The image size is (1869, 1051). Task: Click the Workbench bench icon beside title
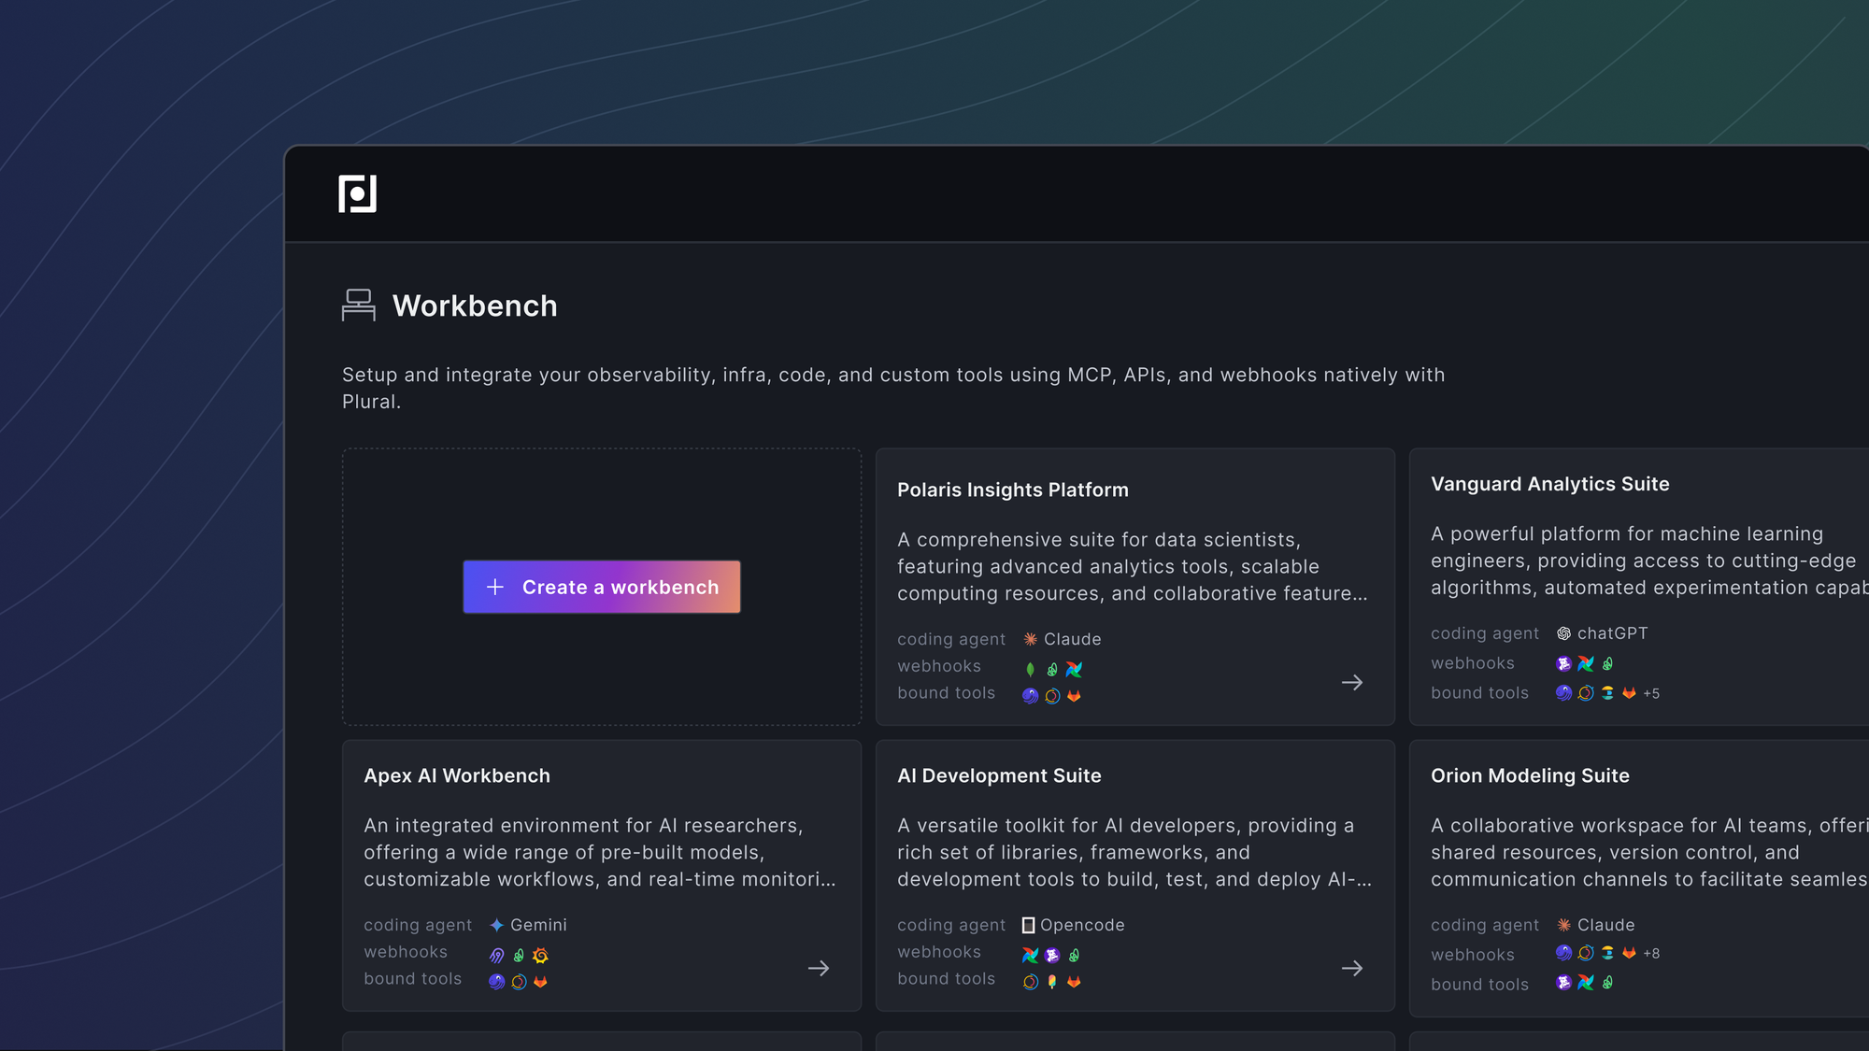358,305
